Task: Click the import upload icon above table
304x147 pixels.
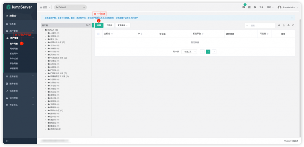Action: pos(284,25)
